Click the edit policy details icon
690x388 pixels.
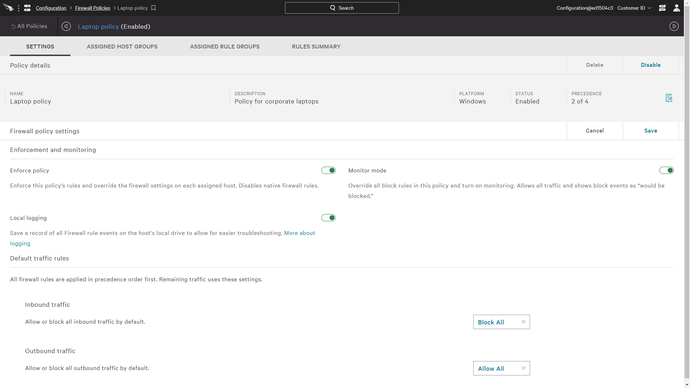pyautogui.click(x=669, y=98)
